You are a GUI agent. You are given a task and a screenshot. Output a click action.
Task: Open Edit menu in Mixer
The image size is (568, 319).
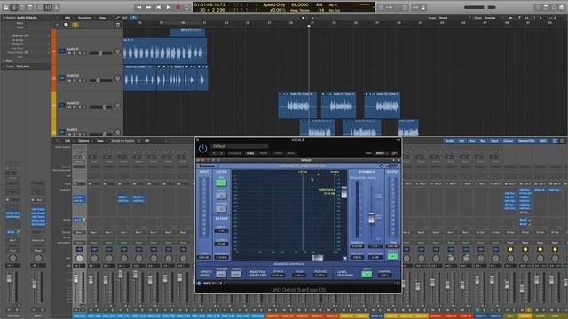coord(67,141)
